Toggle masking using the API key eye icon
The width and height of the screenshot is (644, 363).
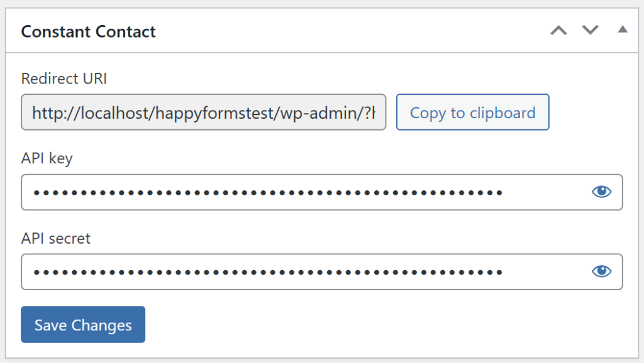click(601, 192)
